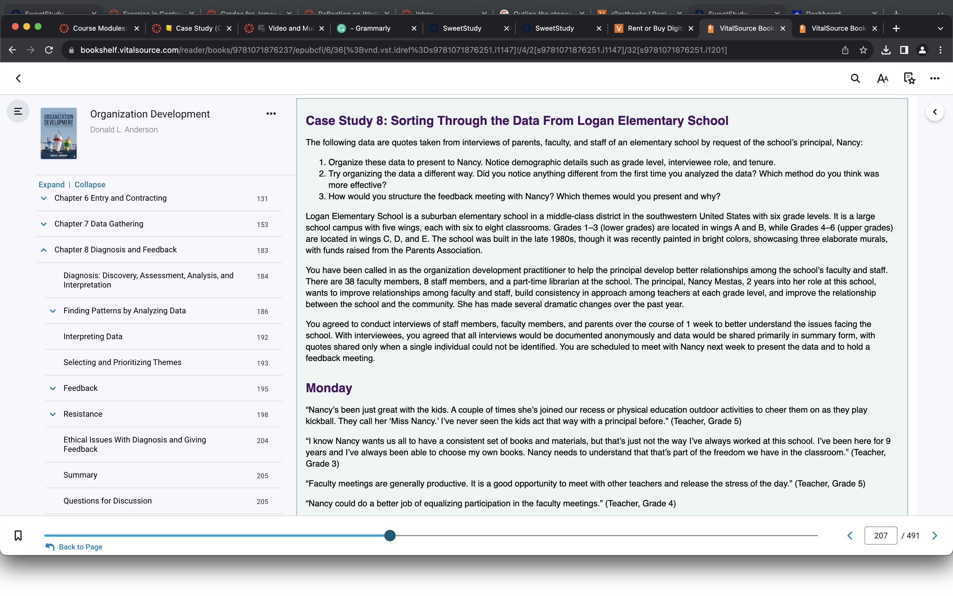The image size is (953, 596).
Task: Click the Collapse link in contents
Action: coord(90,184)
